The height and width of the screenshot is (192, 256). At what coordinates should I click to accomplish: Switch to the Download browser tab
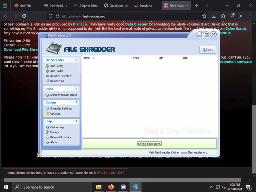(56, 5)
